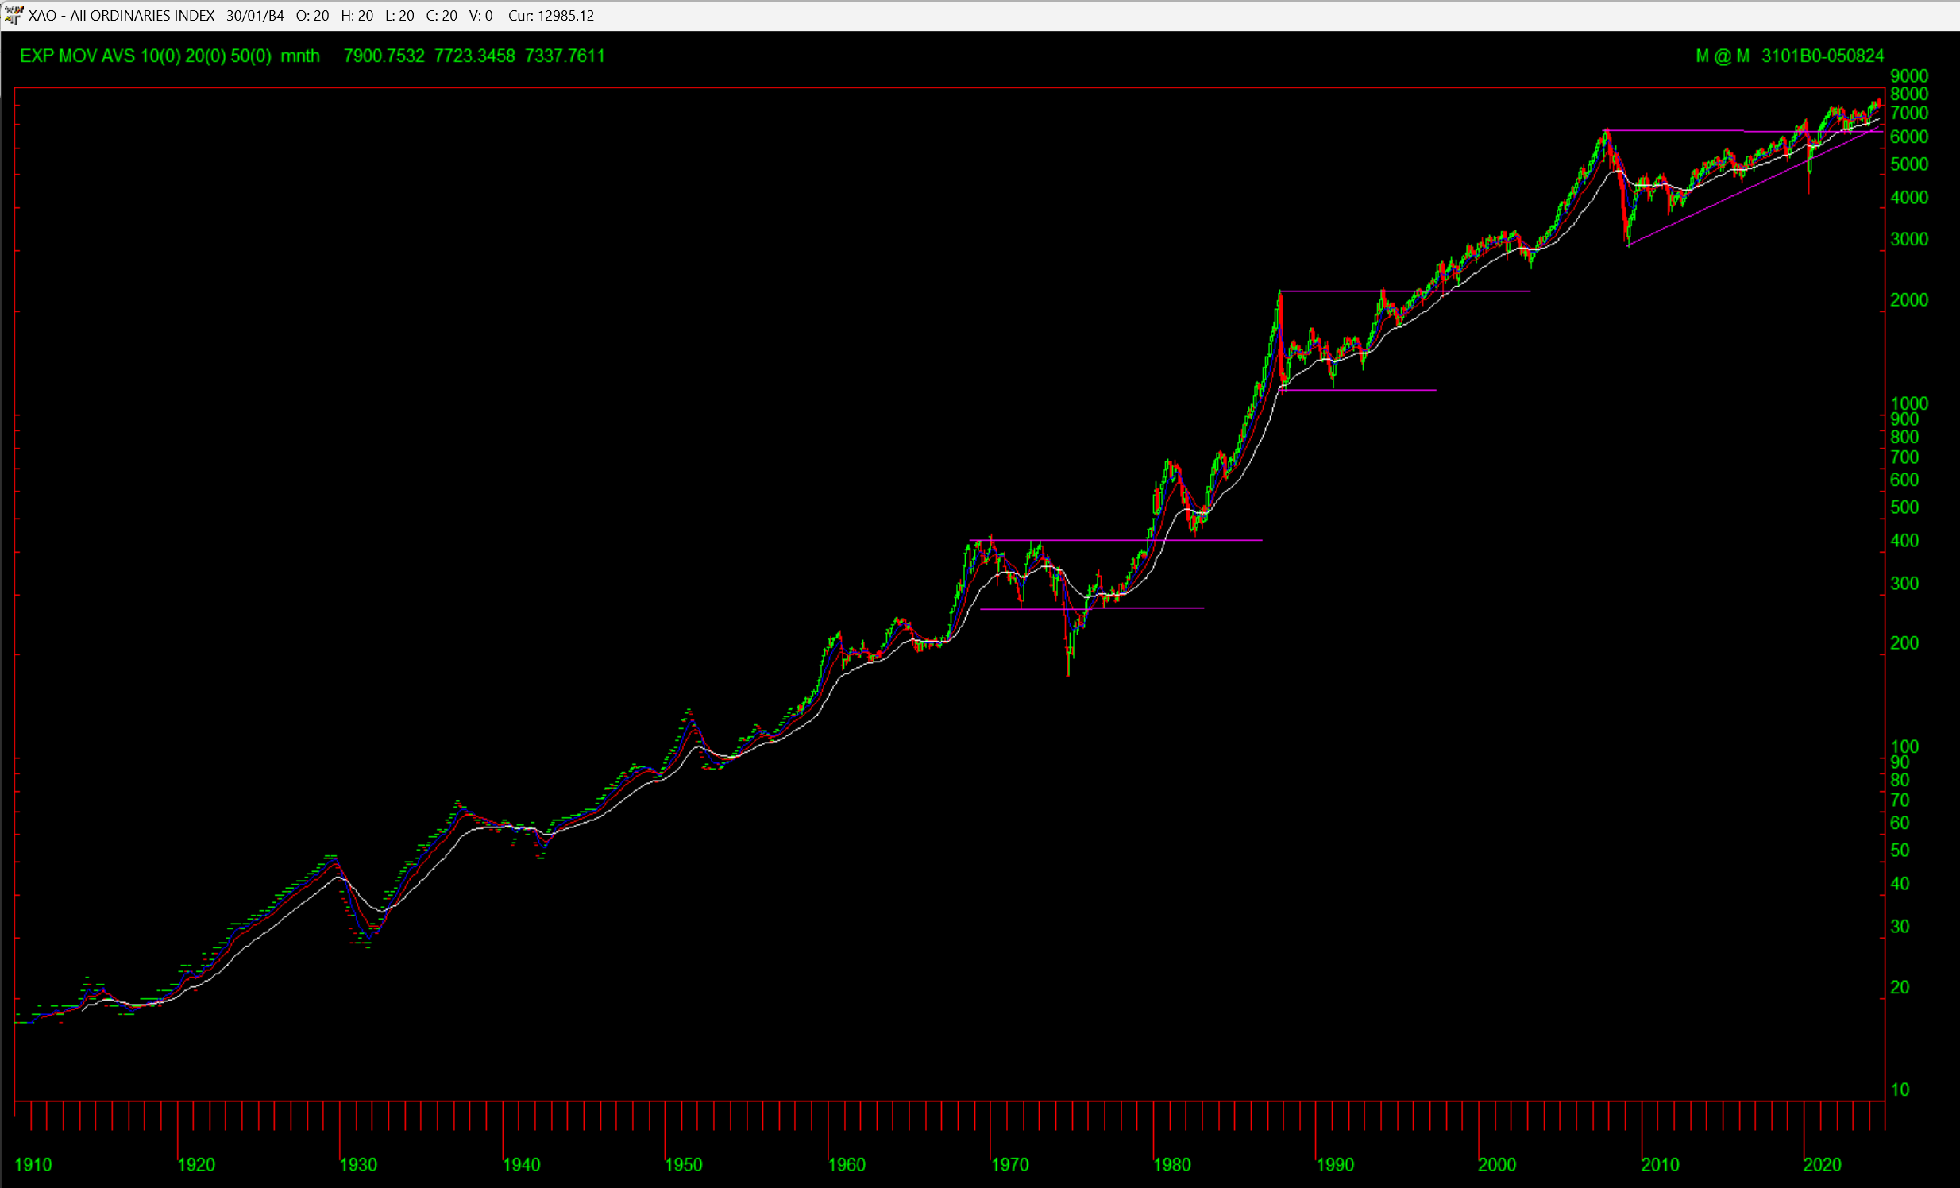Screen dimensions: 1960x1188
Task: Click the 500 price scale label
Action: [x=1904, y=507]
